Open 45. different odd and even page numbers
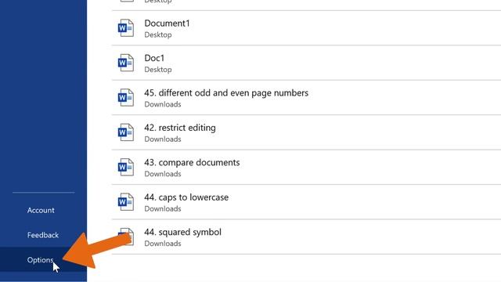Image resolution: width=501 pixels, height=282 pixels. click(226, 93)
